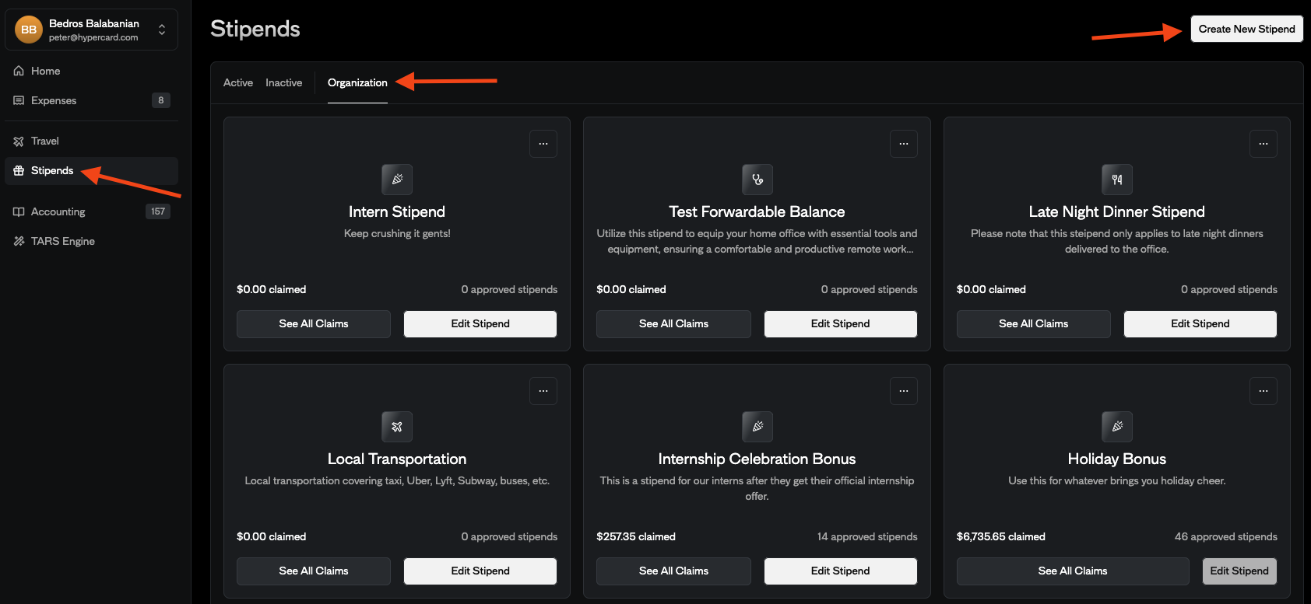Click the Local Transportation airplane icon
Viewport: 1311px width, 604px height.
(x=397, y=427)
